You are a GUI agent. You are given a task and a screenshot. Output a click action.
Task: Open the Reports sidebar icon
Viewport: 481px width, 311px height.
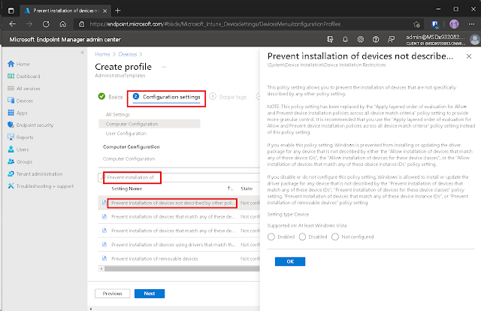tap(11, 137)
